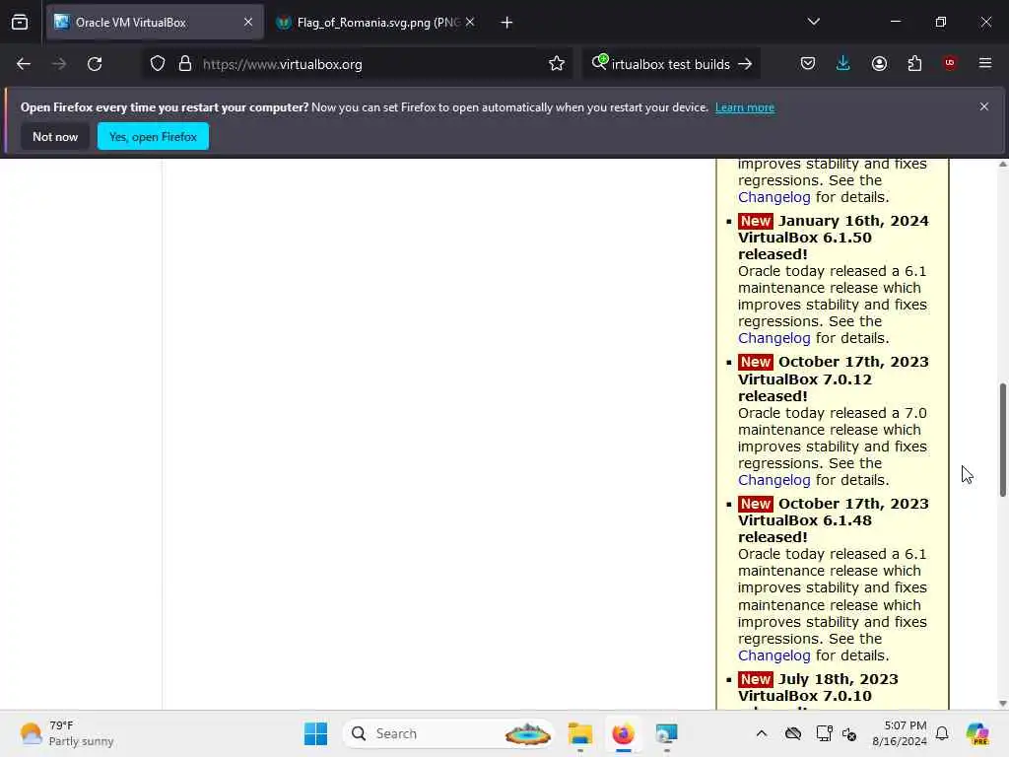Submit search with the arrow button
The height and width of the screenshot is (757, 1009).
click(745, 64)
